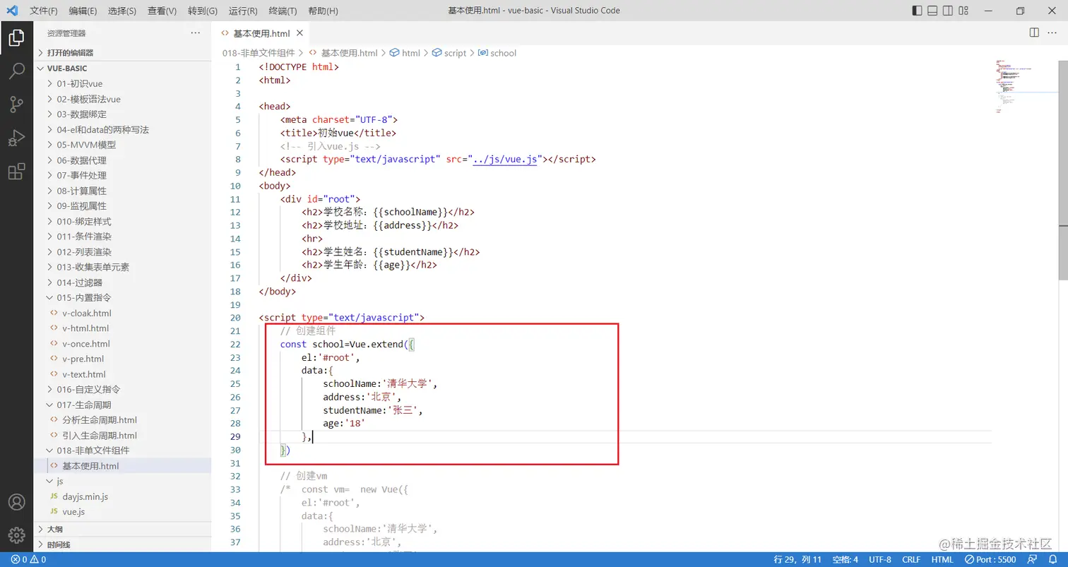The height and width of the screenshot is (567, 1068).
Task: Open v-text.html file
Action: pyautogui.click(x=84, y=374)
